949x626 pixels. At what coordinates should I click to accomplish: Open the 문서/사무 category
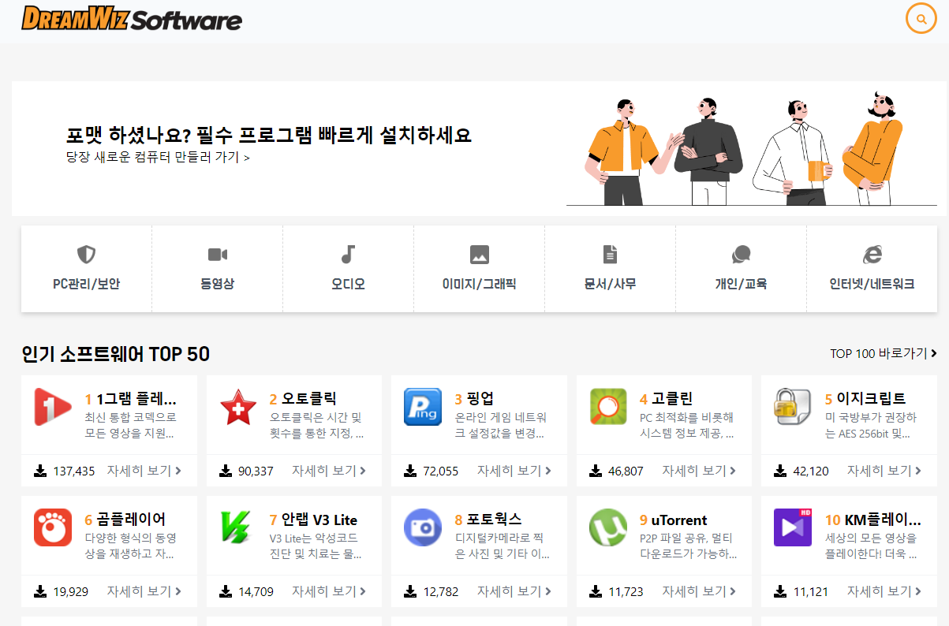pos(610,269)
